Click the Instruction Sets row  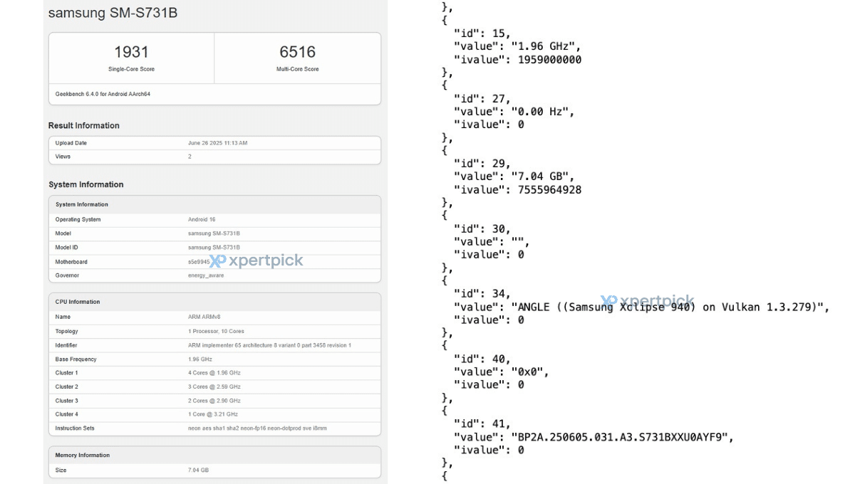214,428
